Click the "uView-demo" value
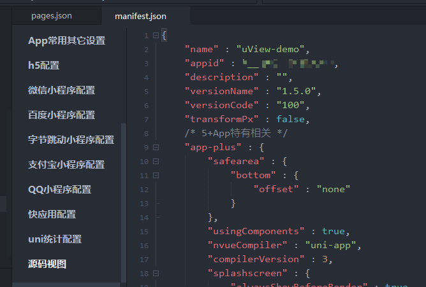426x287 pixels. 270,50
